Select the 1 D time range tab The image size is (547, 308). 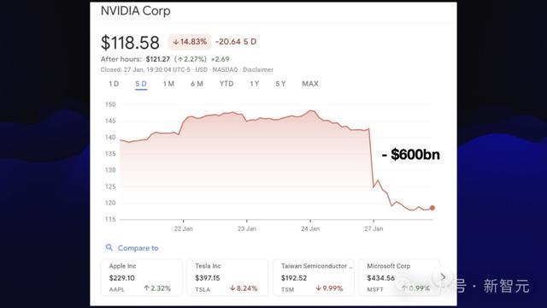(114, 84)
